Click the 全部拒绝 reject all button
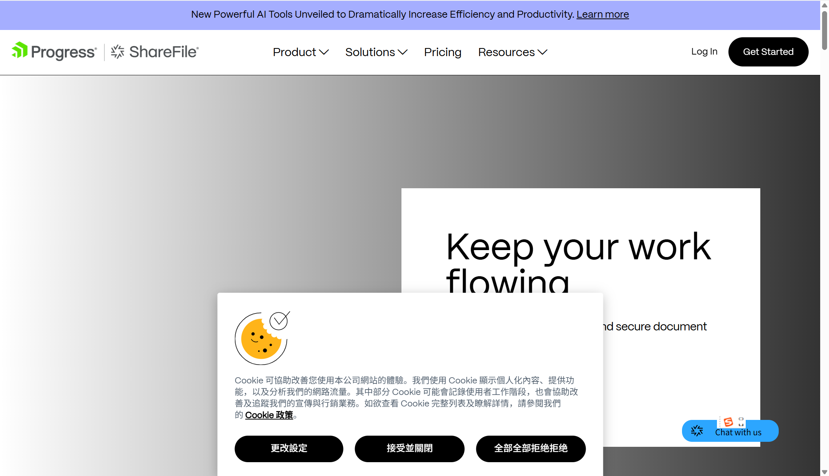The width and height of the screenshot is (829, 476). [x=530, y=448]
